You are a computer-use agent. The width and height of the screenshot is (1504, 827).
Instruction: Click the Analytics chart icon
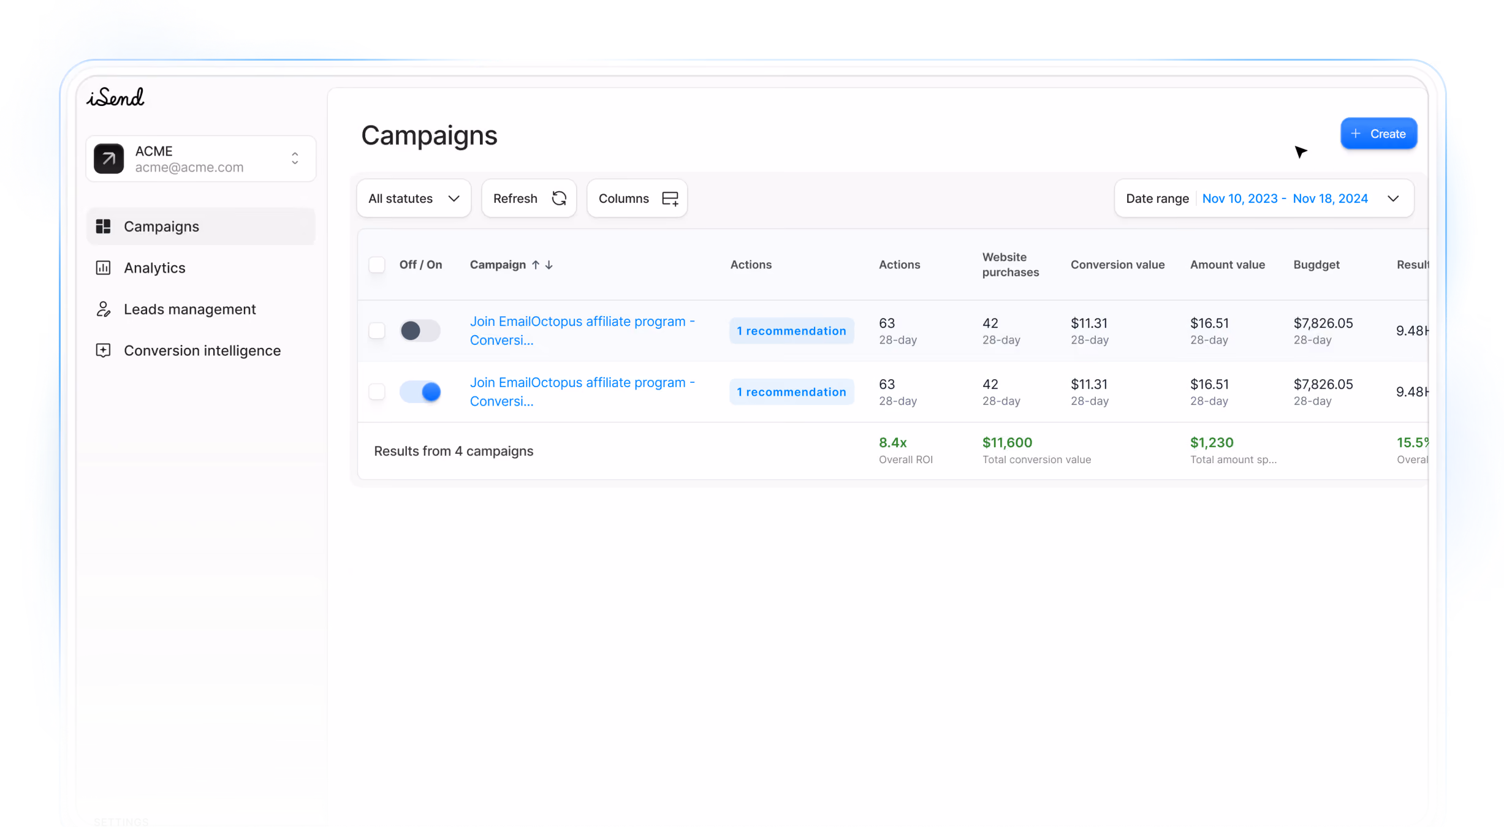pos(103,268)
